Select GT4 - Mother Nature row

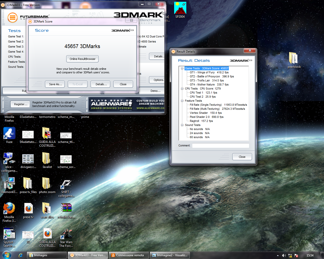point(209,84)
